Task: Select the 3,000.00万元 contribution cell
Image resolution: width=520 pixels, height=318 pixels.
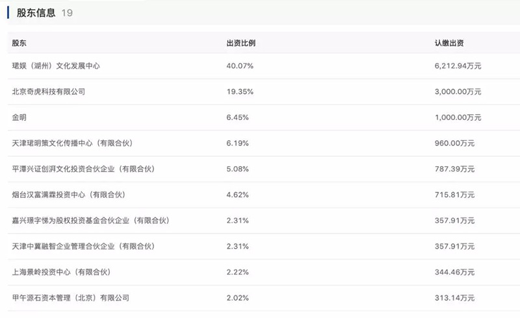Action: [x=458, y=92]
